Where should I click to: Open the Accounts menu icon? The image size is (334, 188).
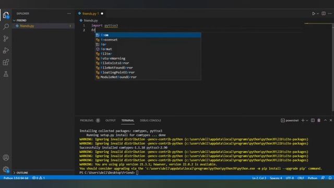6,158
